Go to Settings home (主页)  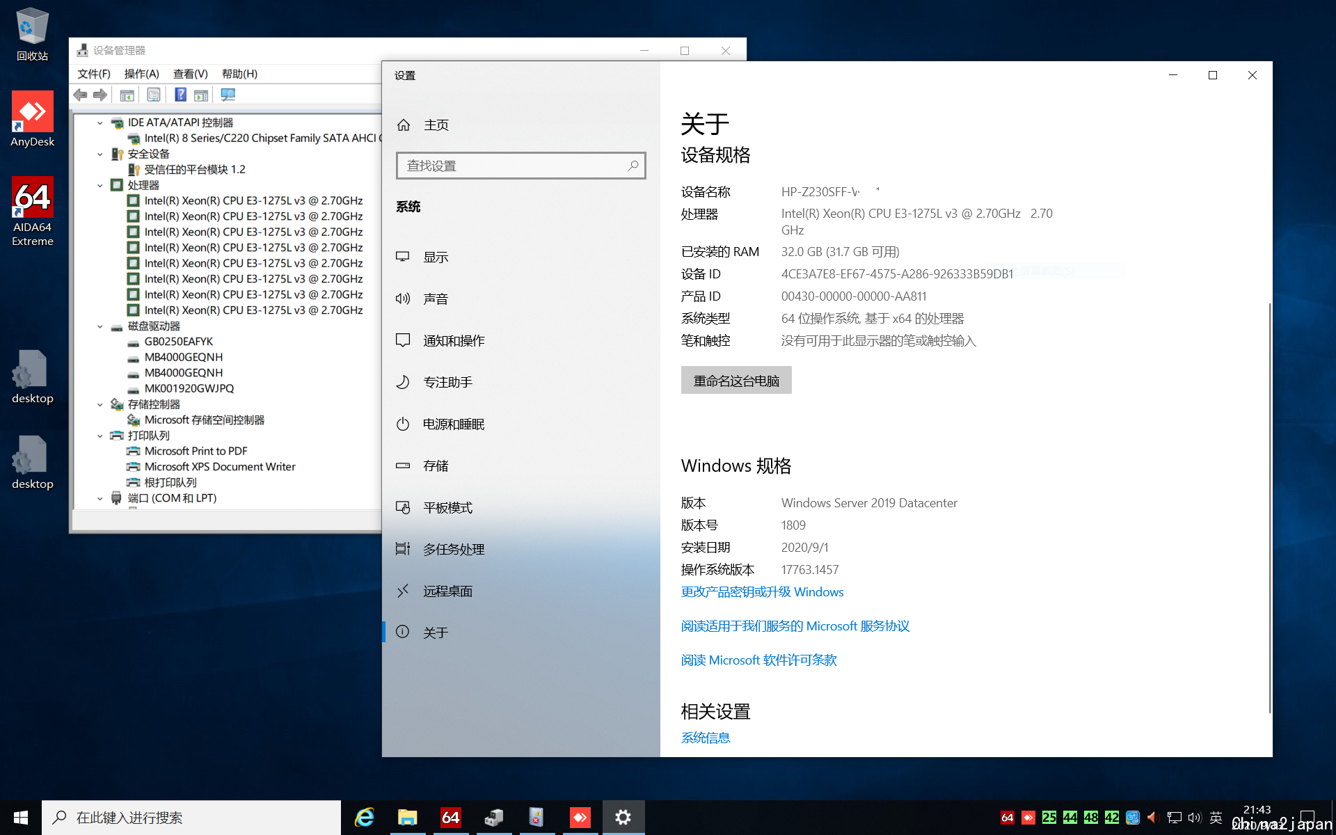pos(520,125)
